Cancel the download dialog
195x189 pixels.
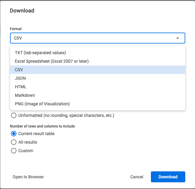coord(137,177)
